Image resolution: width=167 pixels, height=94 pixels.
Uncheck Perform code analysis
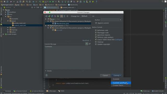click(96, 37)
